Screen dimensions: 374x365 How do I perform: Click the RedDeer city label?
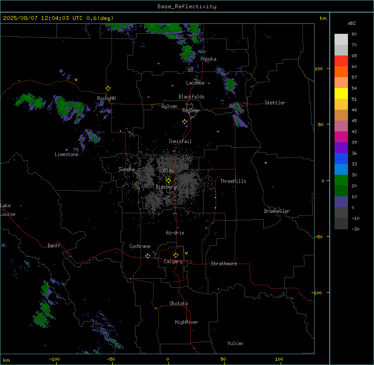[191, 111]
